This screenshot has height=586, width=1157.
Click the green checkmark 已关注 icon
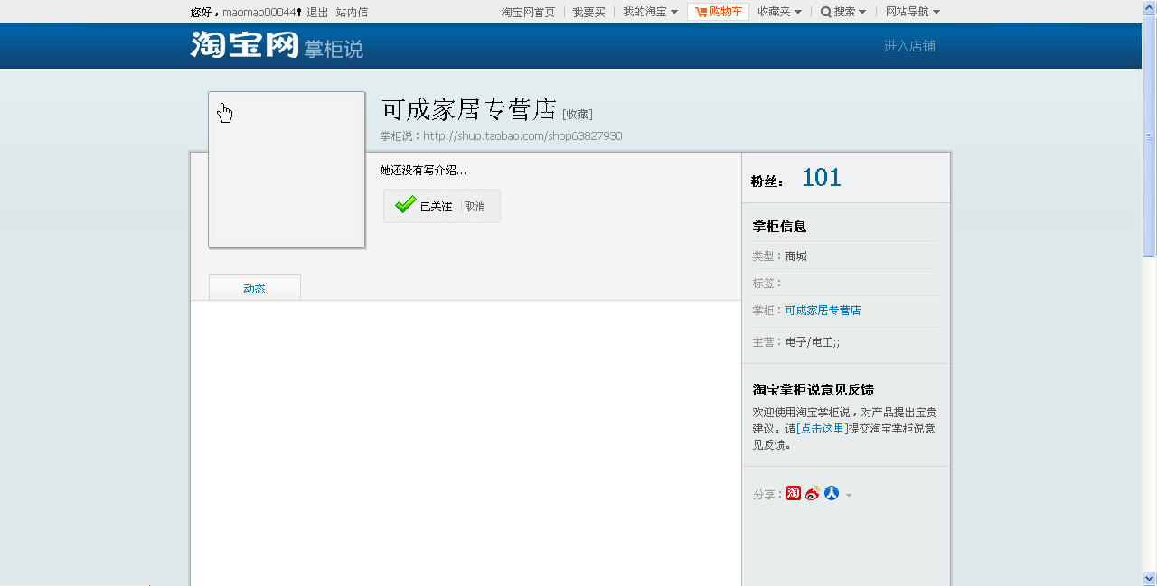click(x=406, y=205)
